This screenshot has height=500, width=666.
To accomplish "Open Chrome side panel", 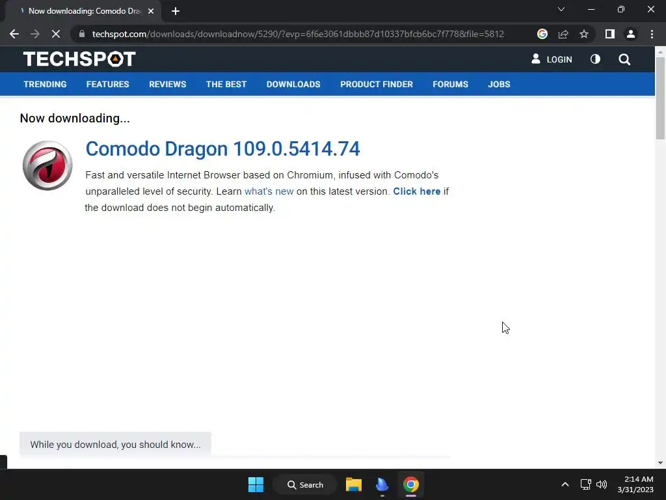I will (610, 34).
